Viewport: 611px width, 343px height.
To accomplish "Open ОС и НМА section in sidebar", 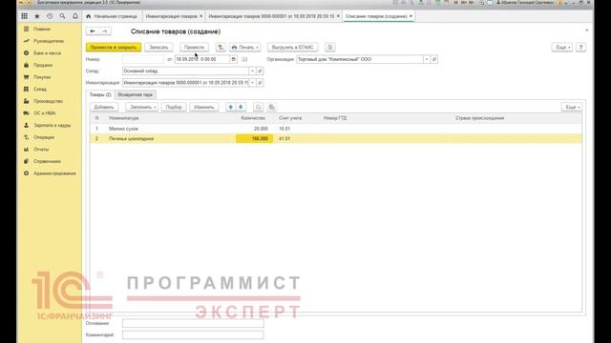I will [x=45, y=113].
